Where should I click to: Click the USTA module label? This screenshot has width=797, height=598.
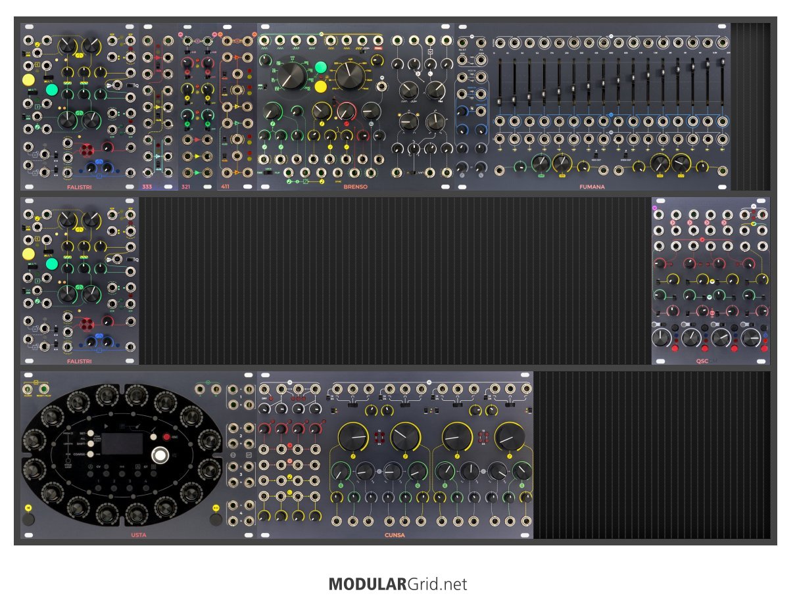pos(139,535)
